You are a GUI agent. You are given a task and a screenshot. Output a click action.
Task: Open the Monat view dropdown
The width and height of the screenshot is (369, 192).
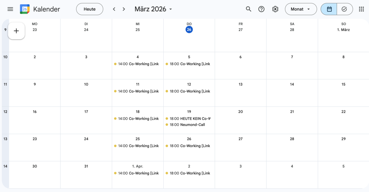coord(301,9)
